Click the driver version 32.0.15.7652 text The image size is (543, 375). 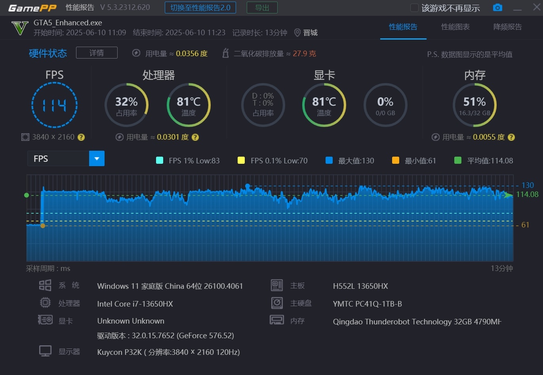[x=166, y=335]
